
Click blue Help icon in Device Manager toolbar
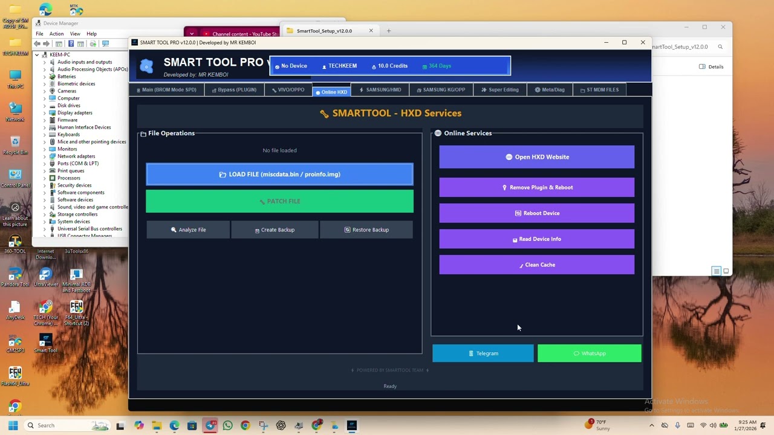click(71, 43)
